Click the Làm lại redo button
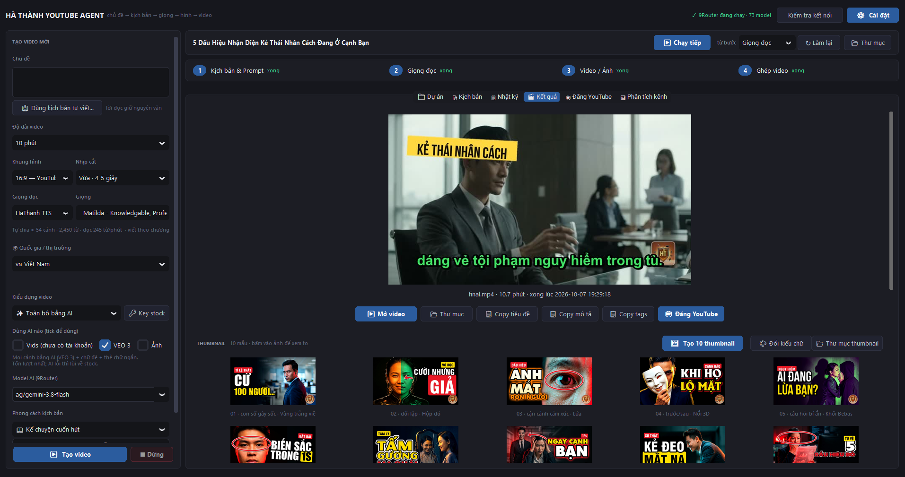The width and height of the screenshot is (905, 477). point(819,43)
